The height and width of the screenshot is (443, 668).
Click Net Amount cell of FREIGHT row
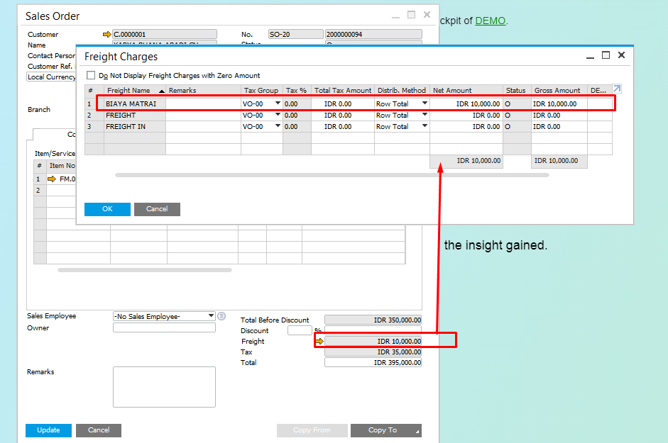(466, 116)
